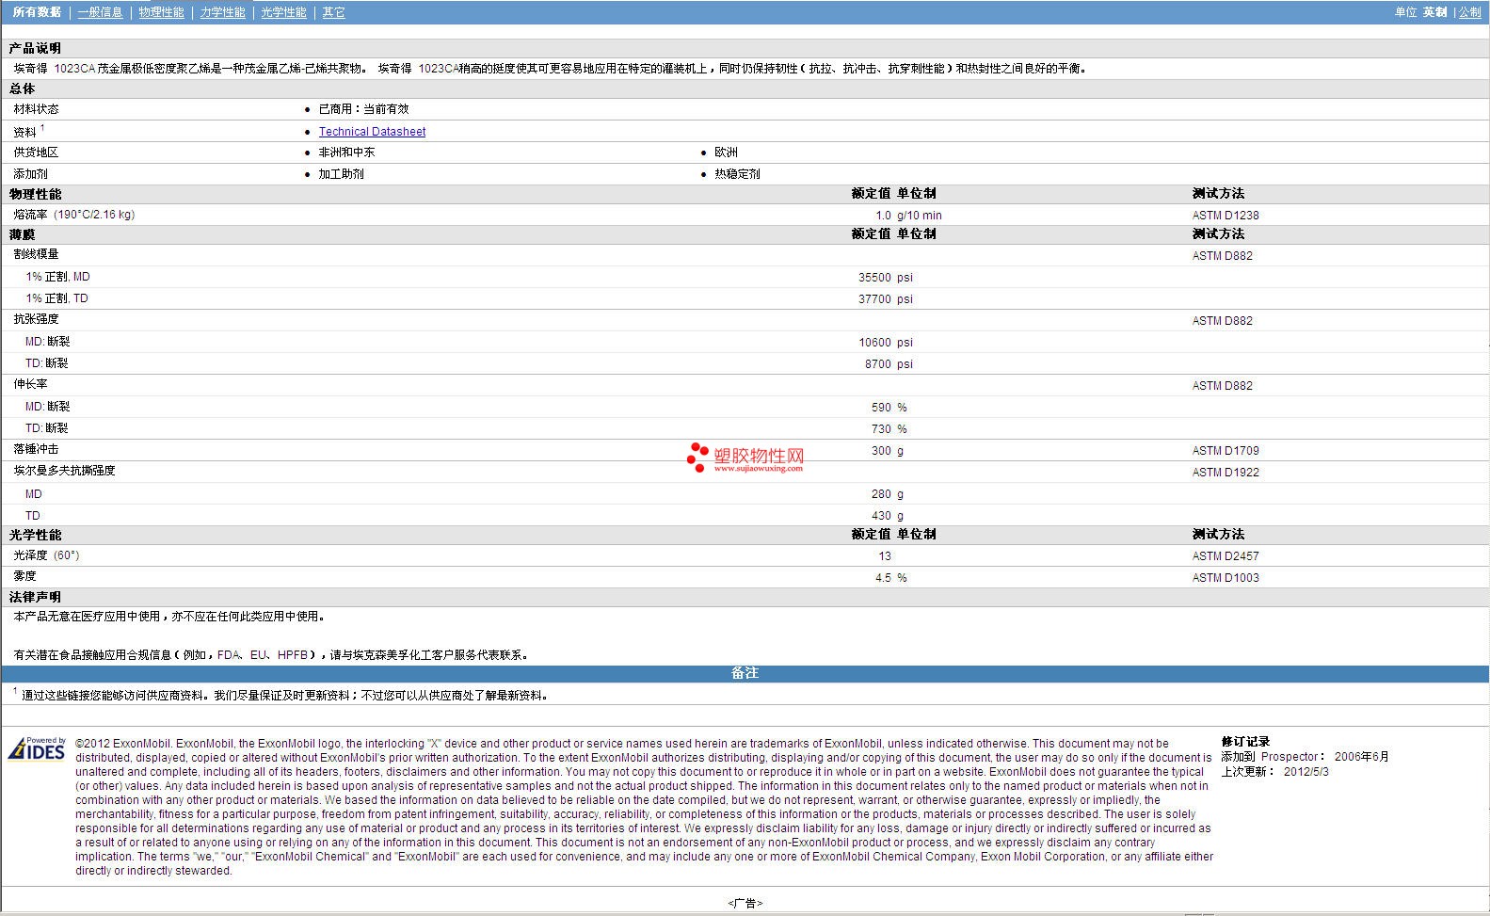Switch units to 公制

pos(1469,12)
